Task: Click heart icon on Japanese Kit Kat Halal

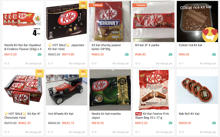Action: coord(49,64)
